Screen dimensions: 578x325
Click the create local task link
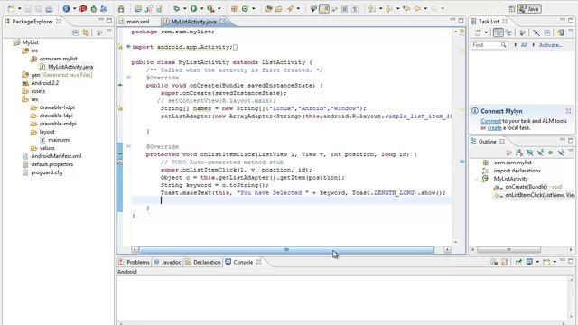pyautogui.click(x=494, y=128)
